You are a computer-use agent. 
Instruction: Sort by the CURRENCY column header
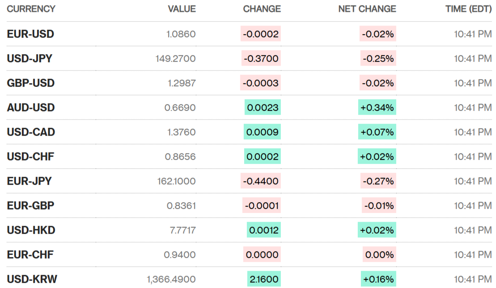point(31,9)
